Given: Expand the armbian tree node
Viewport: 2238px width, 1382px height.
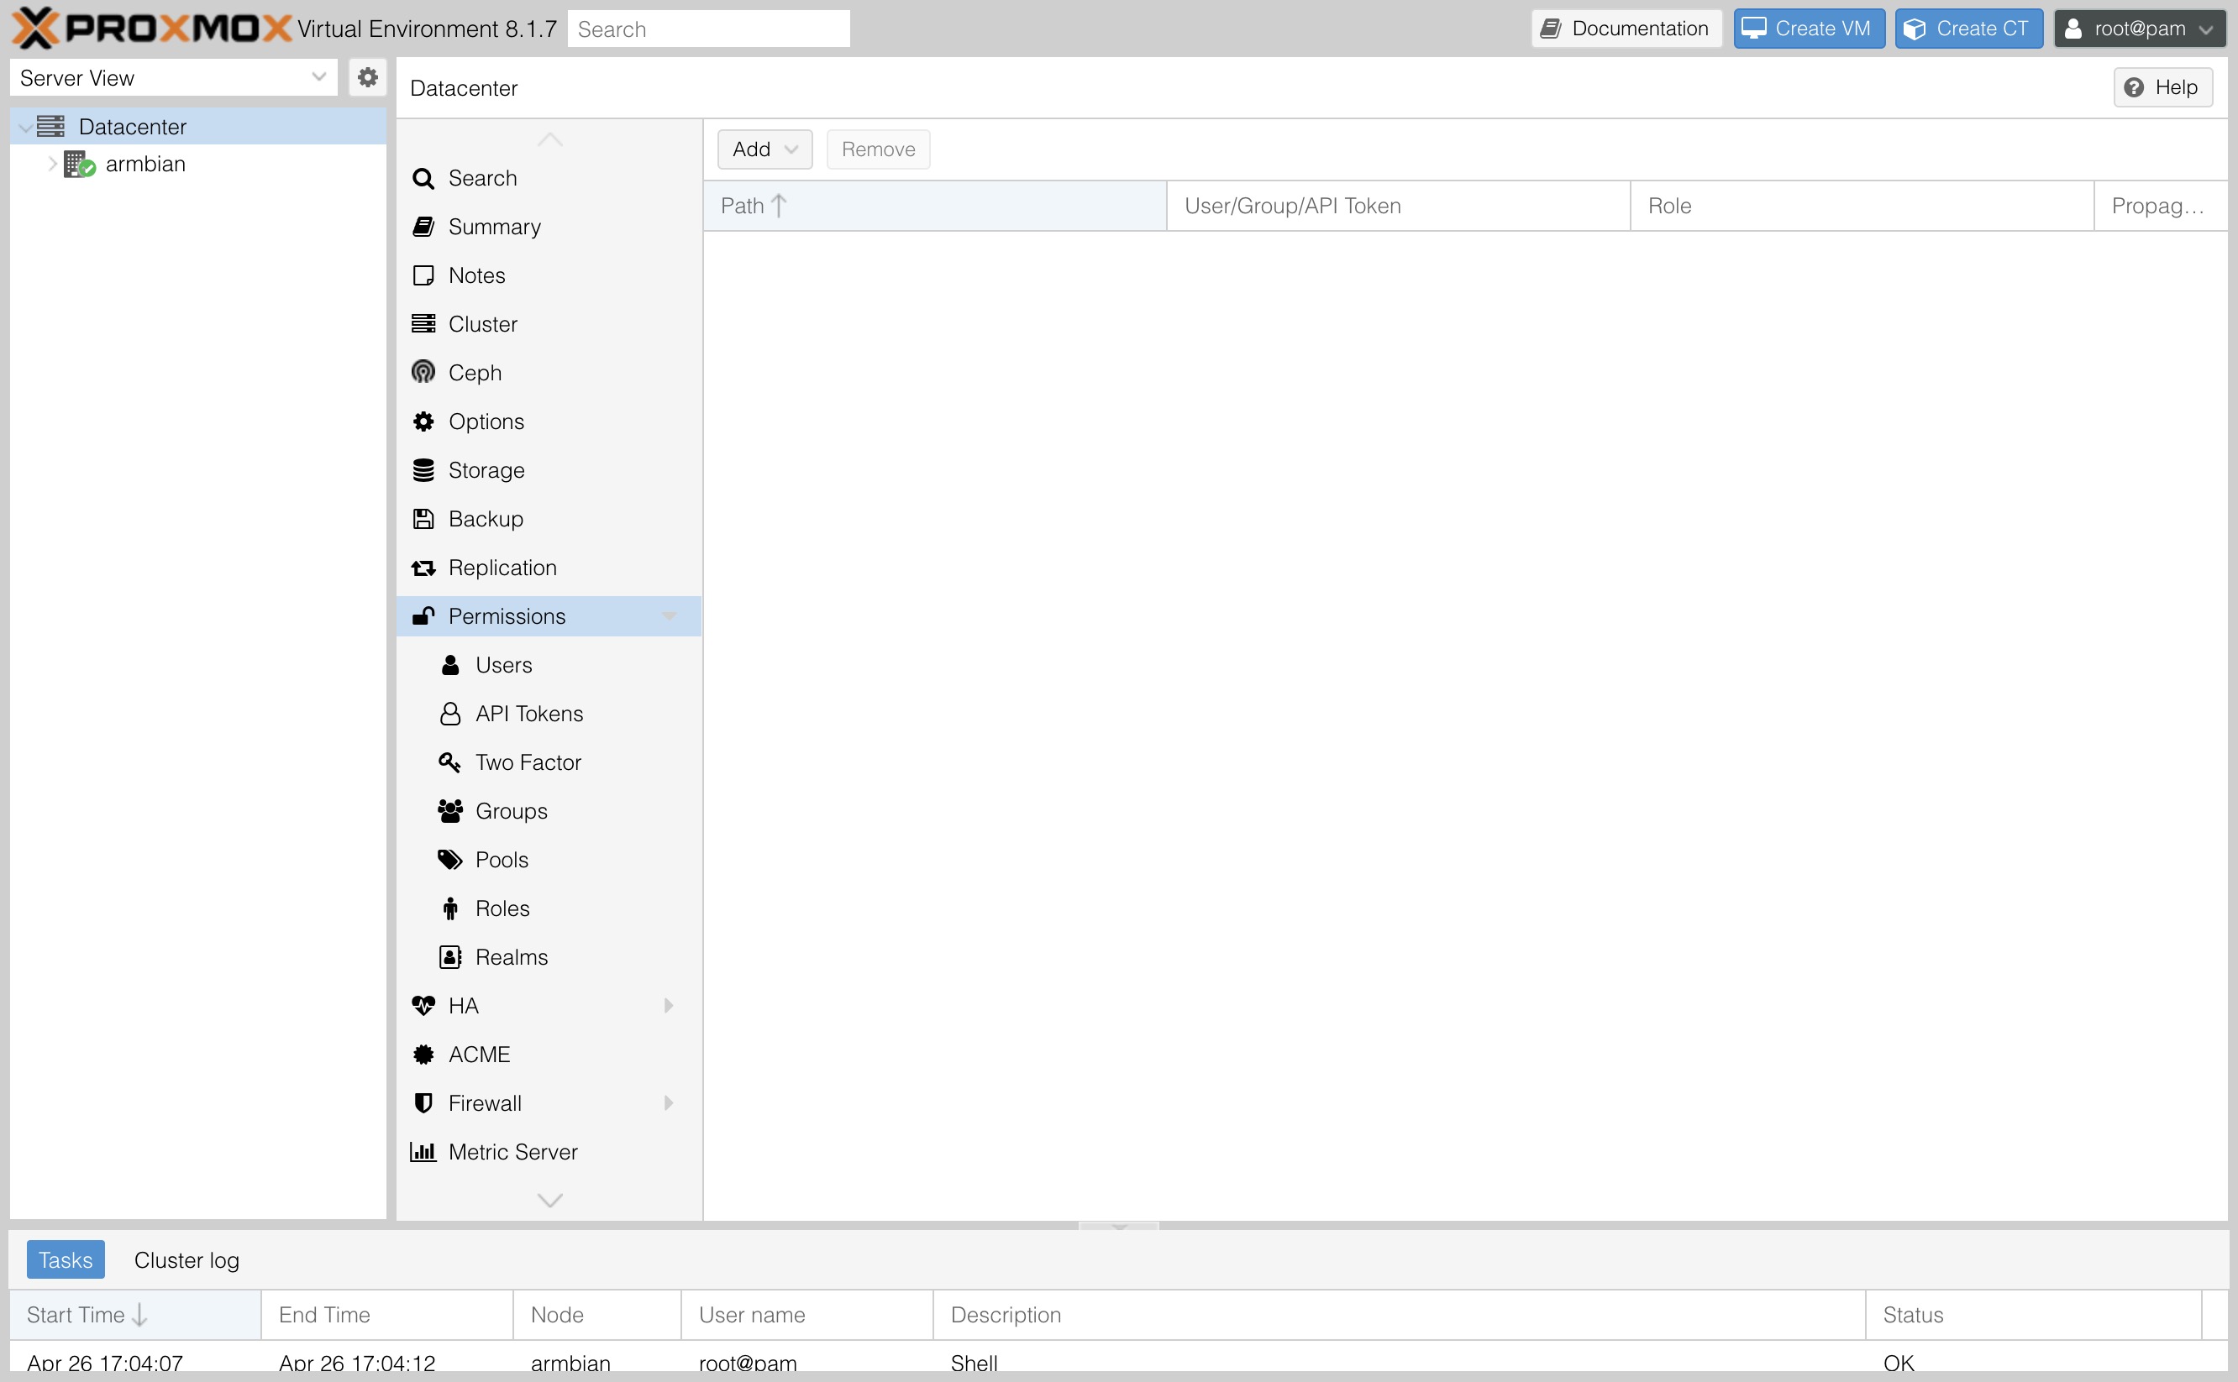Looking at the screenshot, I should click(52, 164).
